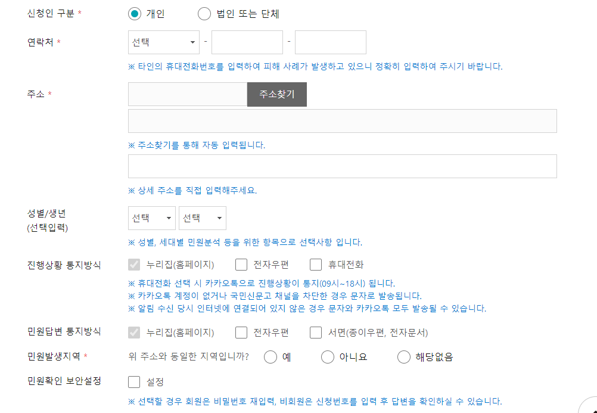Open the gender 선택 dropdown
Viewport: 597px width, 413px height.
151,218
